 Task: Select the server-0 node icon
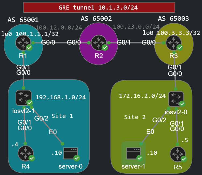[70, 153]
